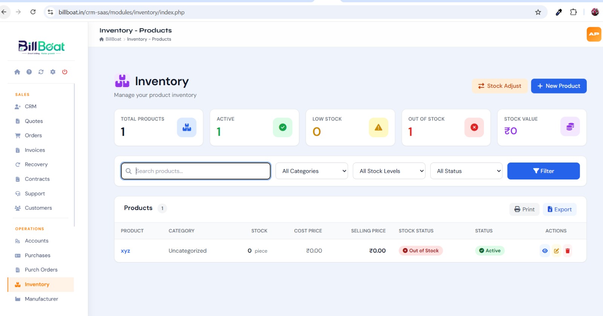Click the Total Products boxes icon
The image size is (603, 316).
pos(187,127)
